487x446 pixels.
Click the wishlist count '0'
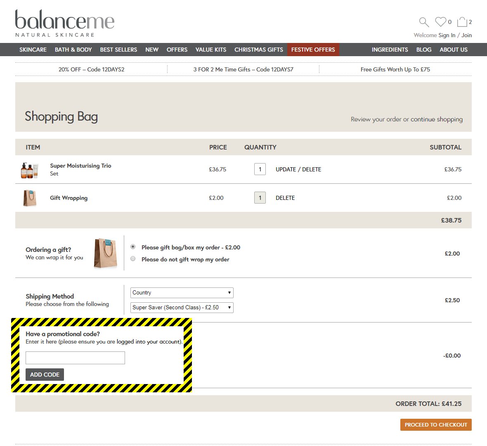[450, 22]
